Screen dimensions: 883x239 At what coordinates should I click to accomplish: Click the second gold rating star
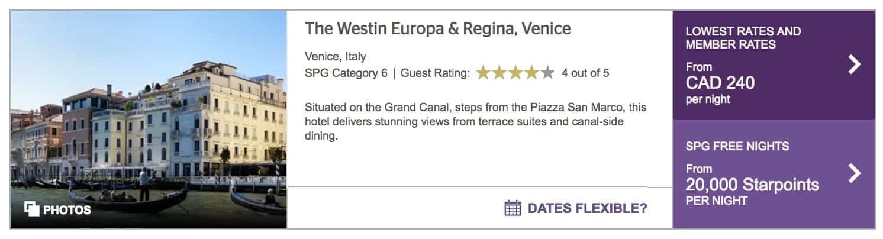pos(499,73)
